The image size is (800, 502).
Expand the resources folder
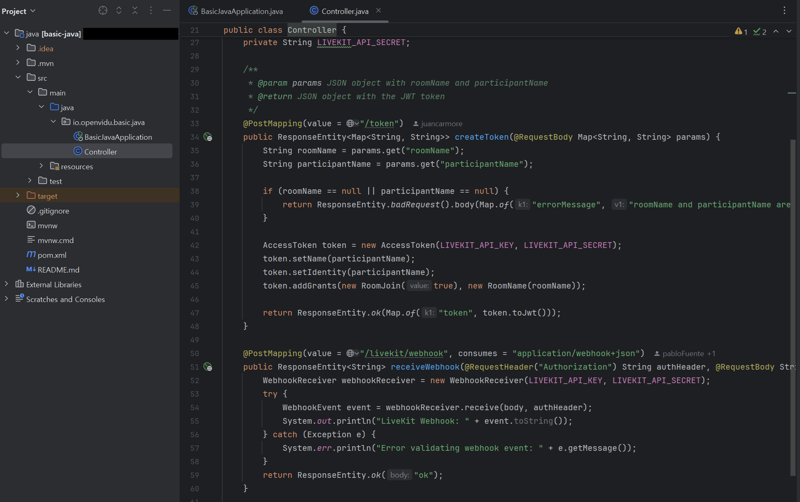pyautogui.click(x=41, y=166)
